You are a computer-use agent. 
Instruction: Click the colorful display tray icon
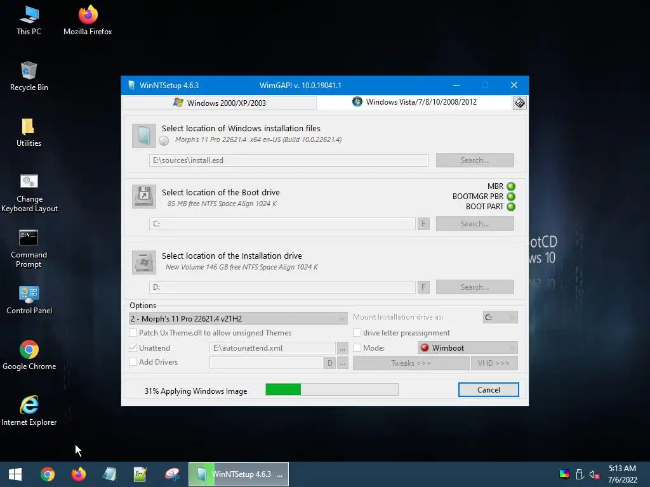tap(564, 474)
